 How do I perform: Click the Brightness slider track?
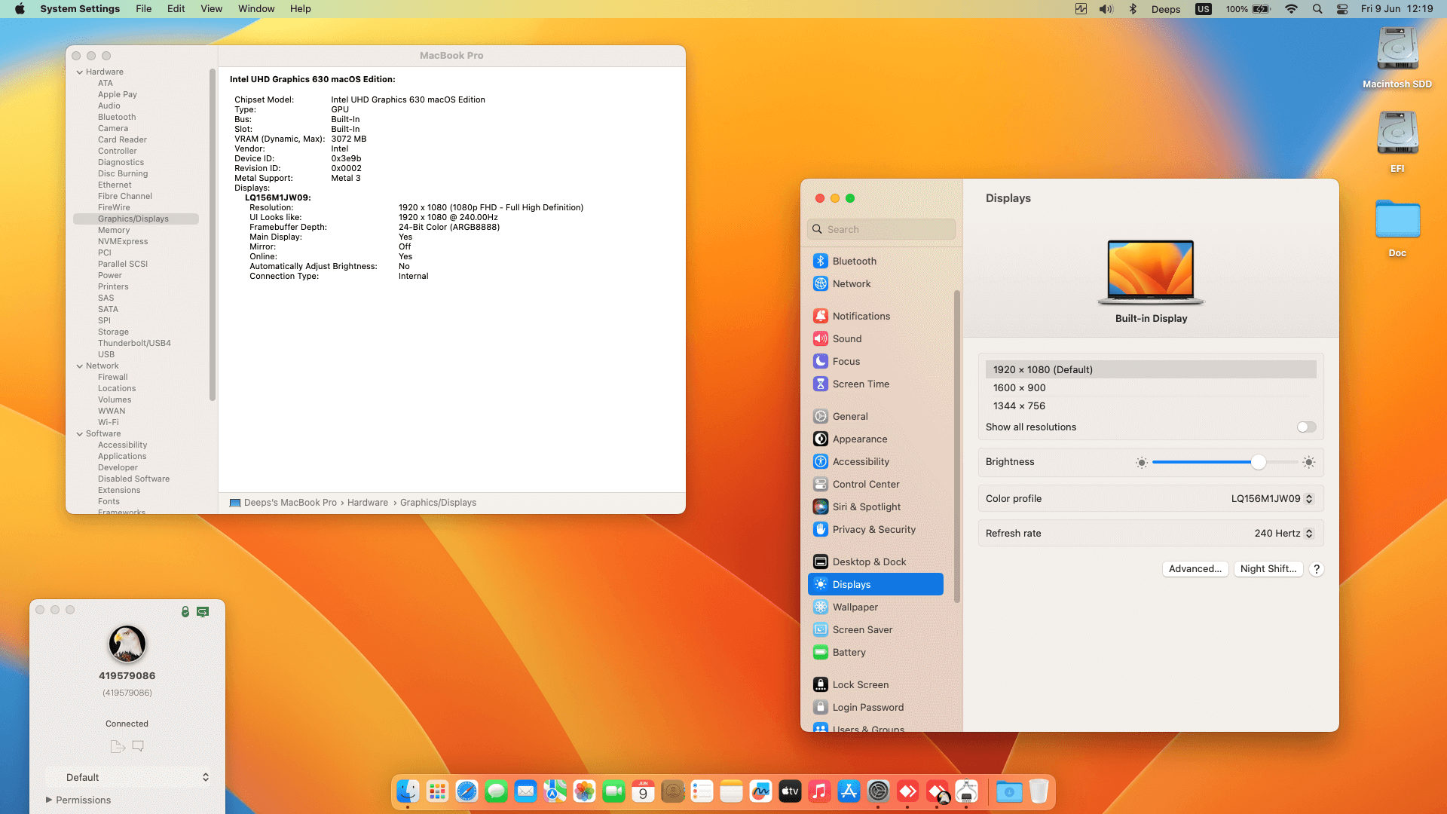point(1206,462)
